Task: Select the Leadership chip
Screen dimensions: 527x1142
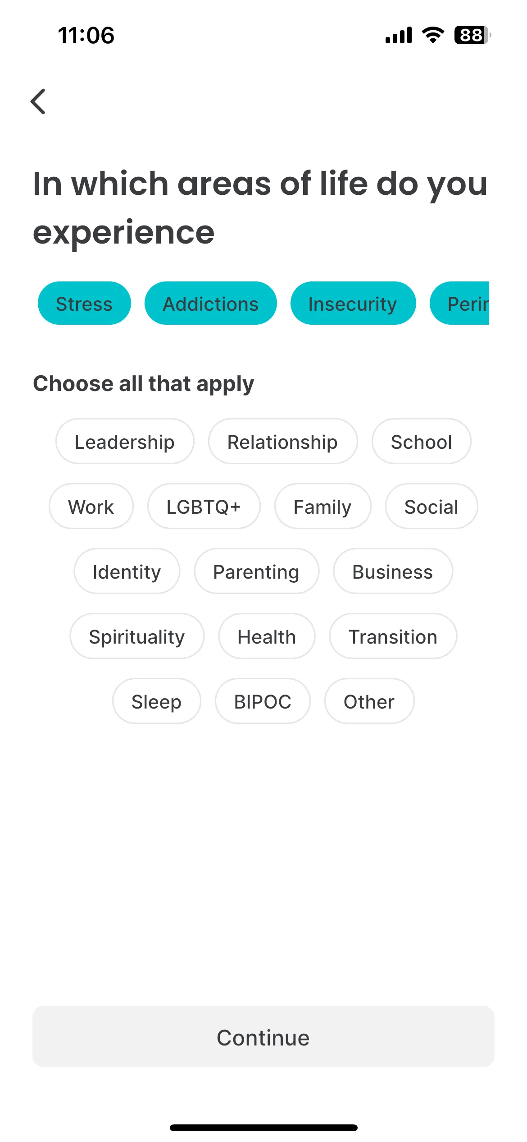Action: click(x=125, y=442)
